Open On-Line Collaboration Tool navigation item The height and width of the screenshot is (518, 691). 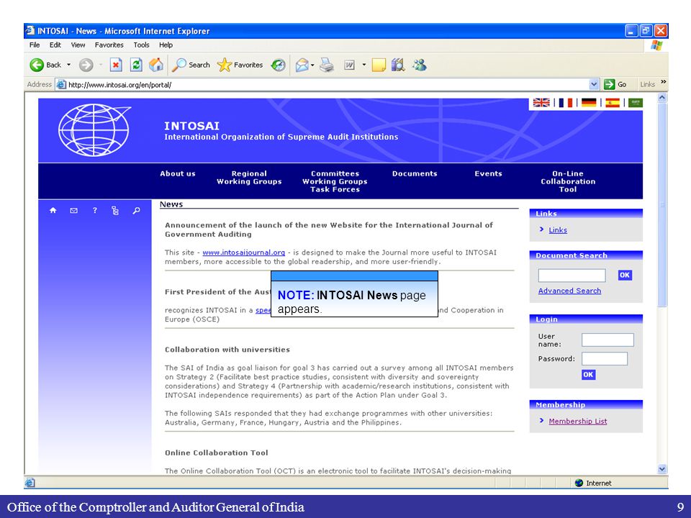(568, 181)
